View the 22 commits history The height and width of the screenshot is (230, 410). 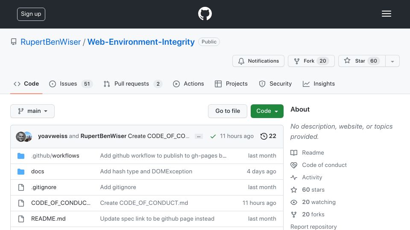click(268, 136)
